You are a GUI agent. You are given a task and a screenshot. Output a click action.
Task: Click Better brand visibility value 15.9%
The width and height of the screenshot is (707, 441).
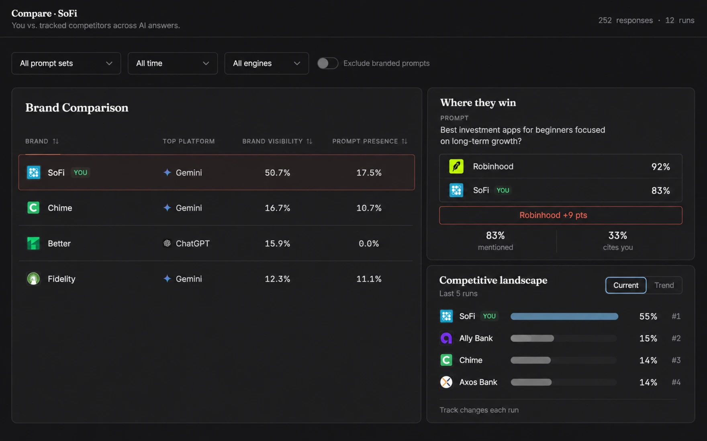point(277,243)
